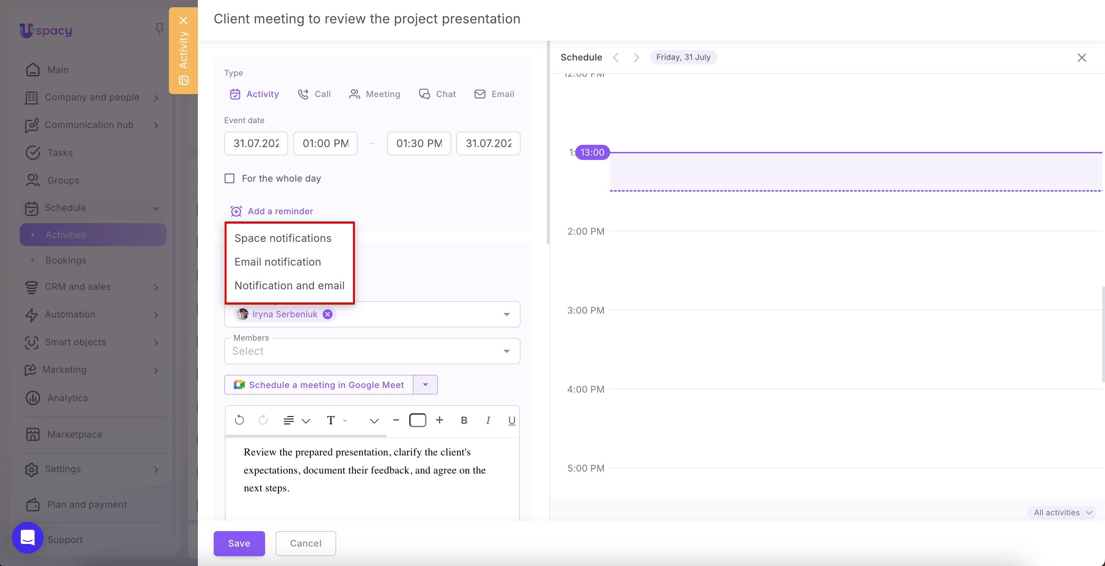
Task: Click the start date field
Action: [256, 143]
